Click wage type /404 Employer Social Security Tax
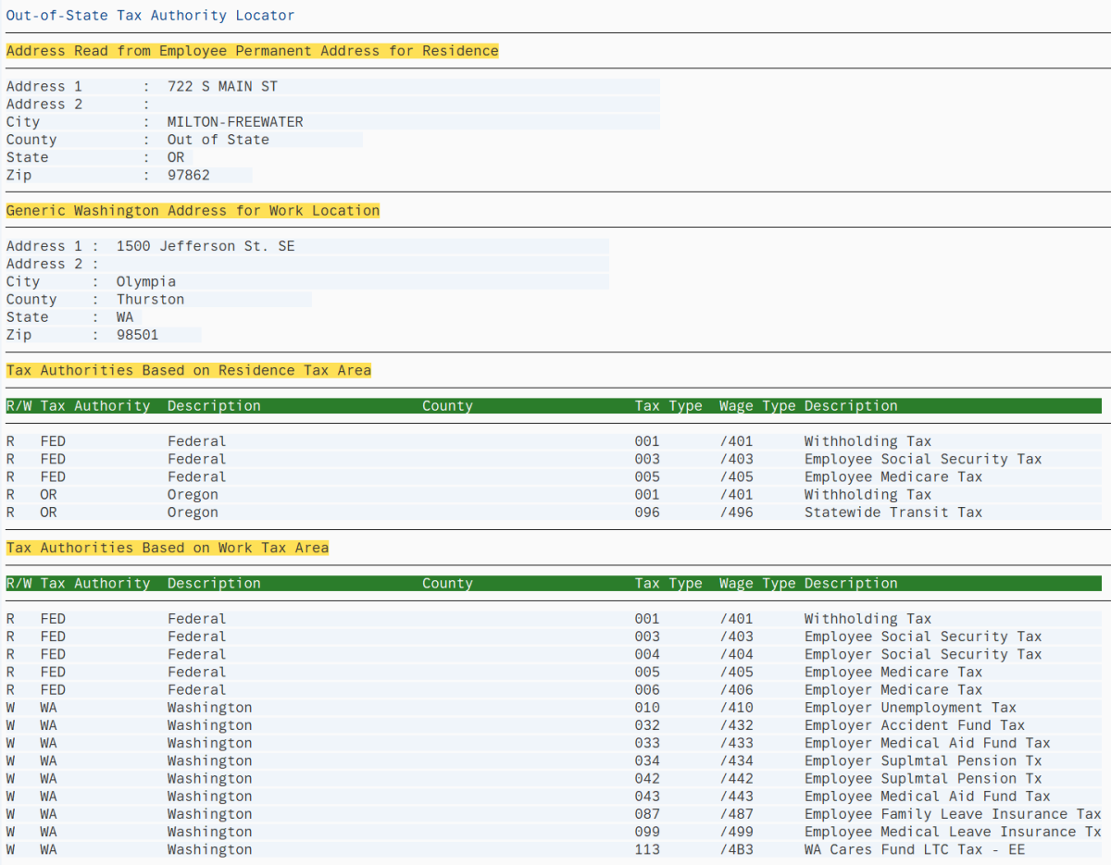This screenshot has width=1111, height=865. [x=736, y=654]
